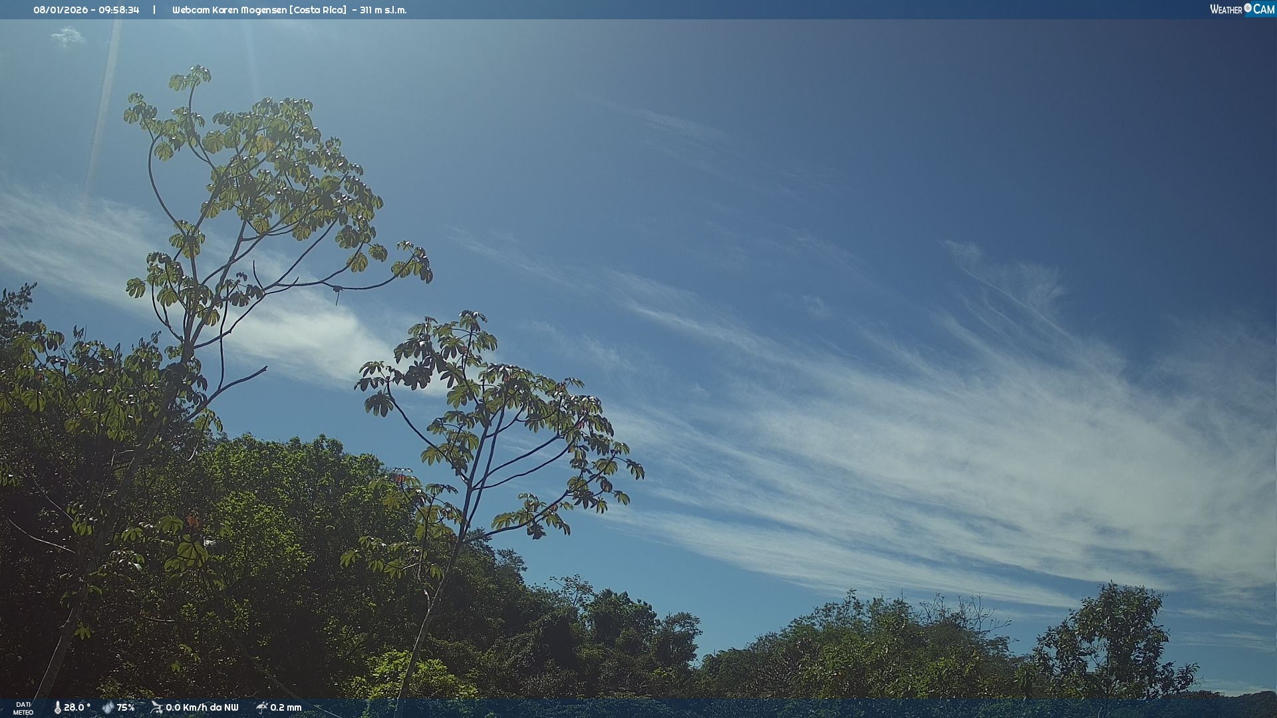Screen dimensions: 1277x718
Task: Select the DATI METEO label
Action: coord(23,708)
